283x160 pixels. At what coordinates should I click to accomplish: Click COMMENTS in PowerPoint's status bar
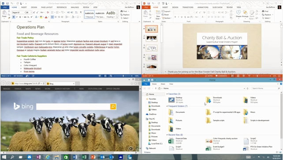pos(221,76)
